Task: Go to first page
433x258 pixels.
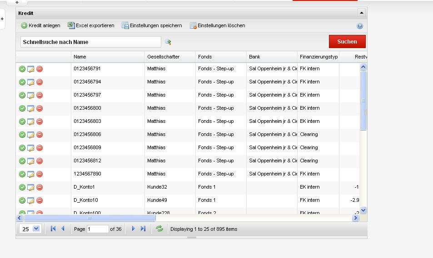Action: click(x=53, y=229)
